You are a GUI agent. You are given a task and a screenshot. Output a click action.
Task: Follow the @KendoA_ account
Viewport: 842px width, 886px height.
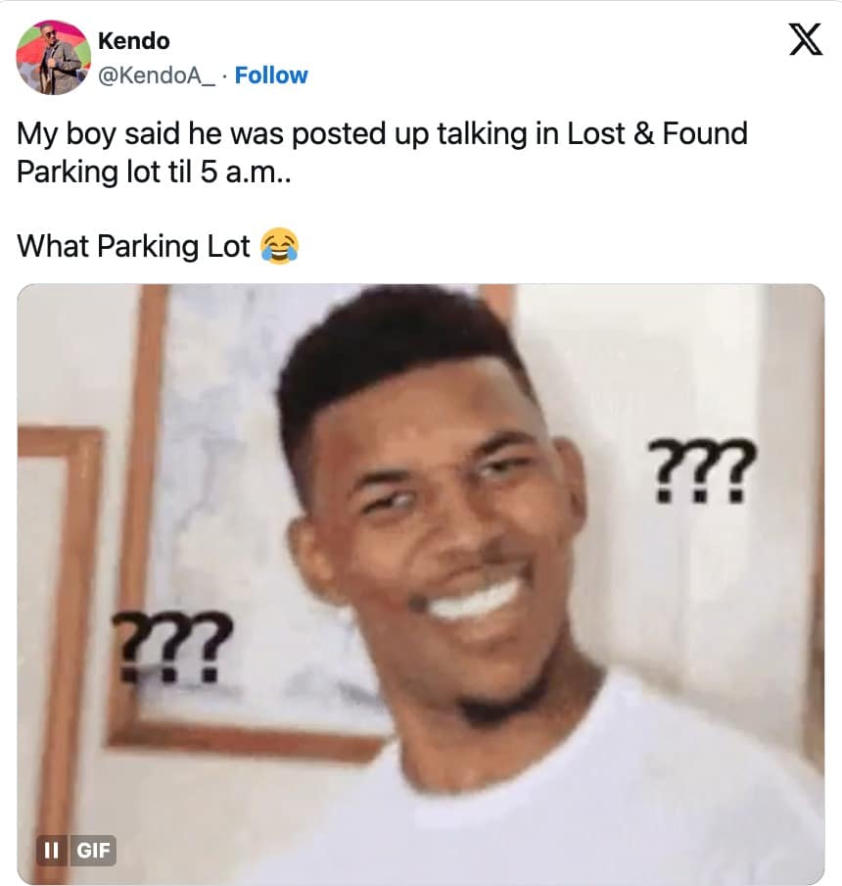(x=271, y=75)
